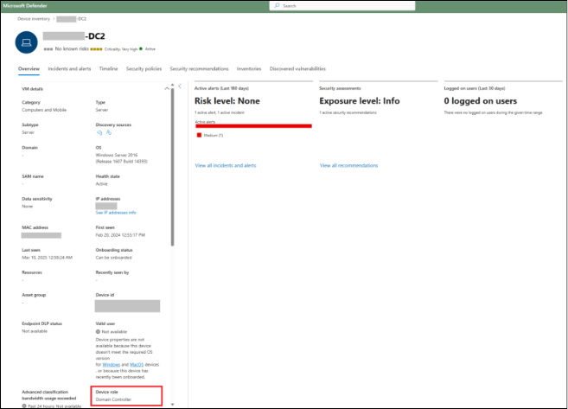Click the First seen date value
Screen dimensions: 568x409
click(120, 235)
